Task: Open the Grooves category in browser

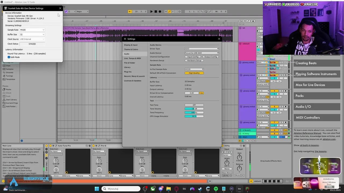Action: tap(10, 72)
